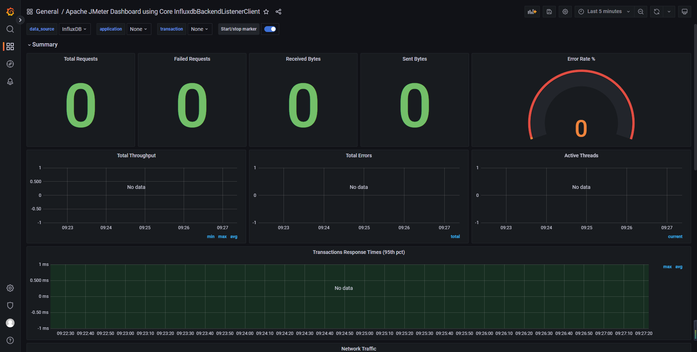Image resolution: width=697 pixels, height=352 pixels.
Task: Expand the sidebar with the arrow button
Action: 20,20
